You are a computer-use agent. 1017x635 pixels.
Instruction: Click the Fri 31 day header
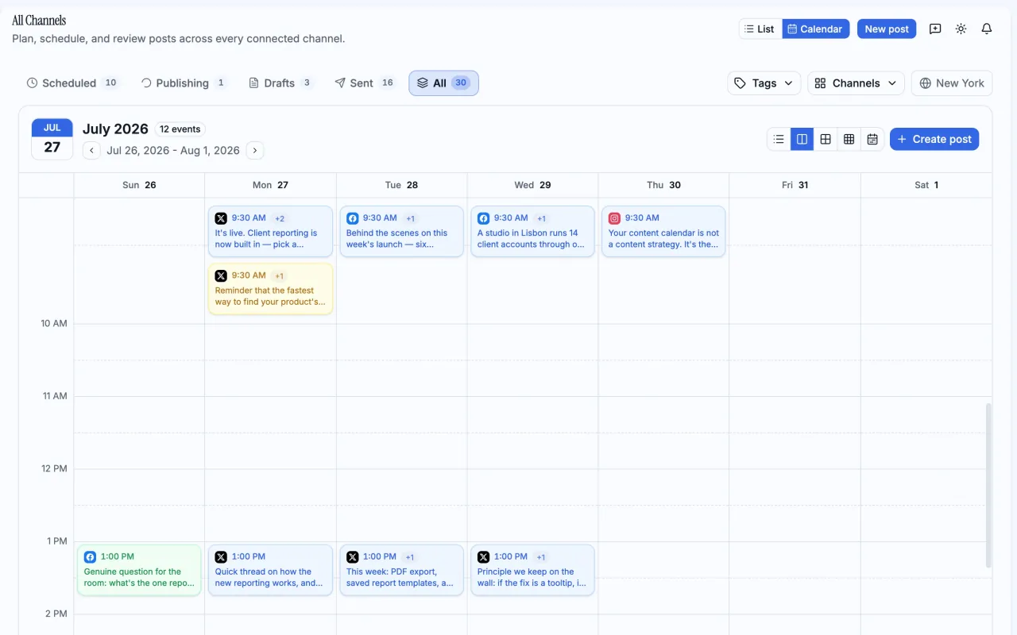(795, 185)
